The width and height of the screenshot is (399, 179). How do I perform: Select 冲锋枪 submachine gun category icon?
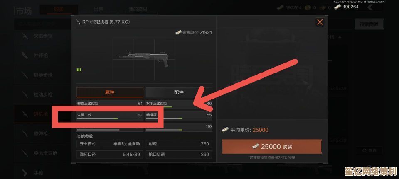25,56
